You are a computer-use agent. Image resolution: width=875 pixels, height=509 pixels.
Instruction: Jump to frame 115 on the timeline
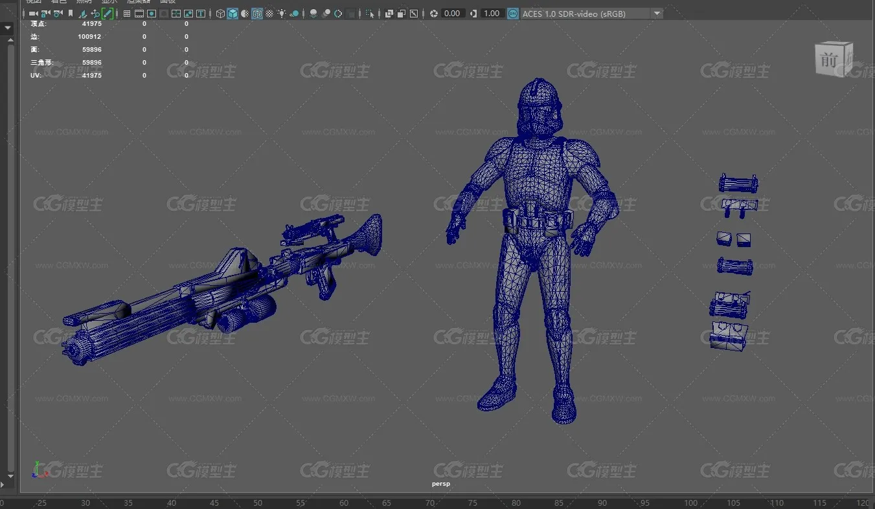820,503
